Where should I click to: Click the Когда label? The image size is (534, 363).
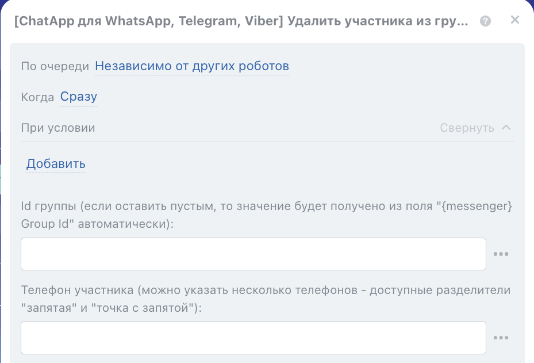coord(37,97)
